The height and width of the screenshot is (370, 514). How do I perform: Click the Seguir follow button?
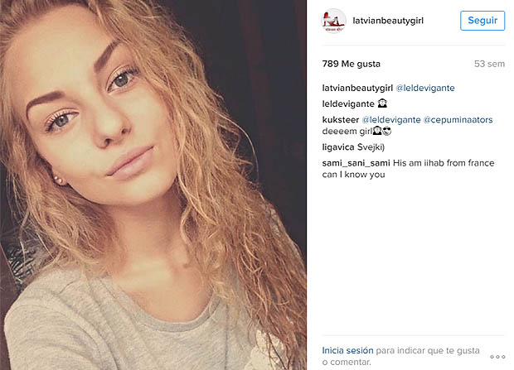[482, 21]
